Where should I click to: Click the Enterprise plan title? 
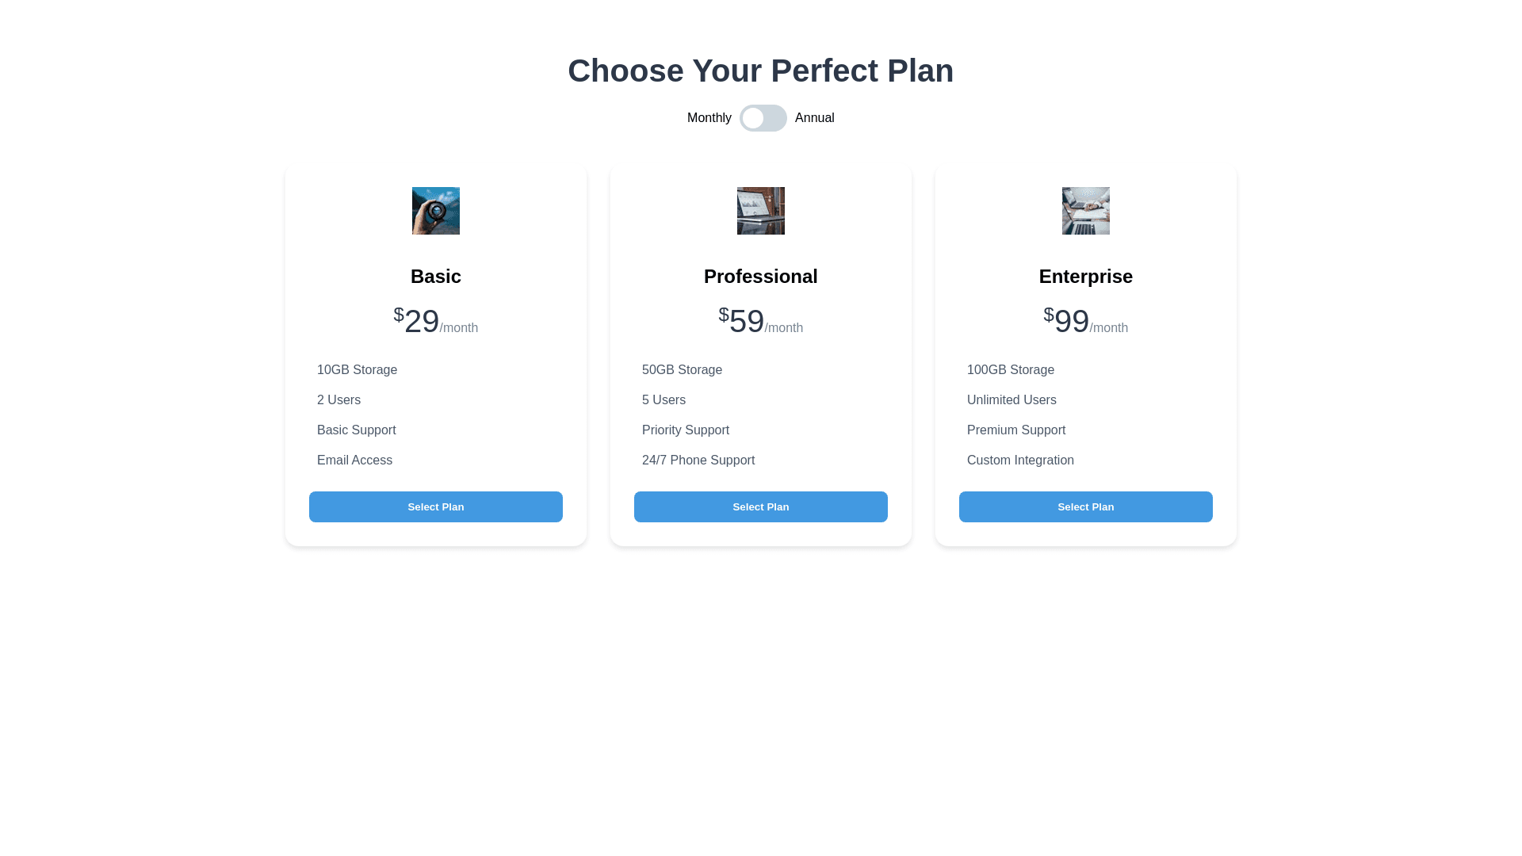1086,277
